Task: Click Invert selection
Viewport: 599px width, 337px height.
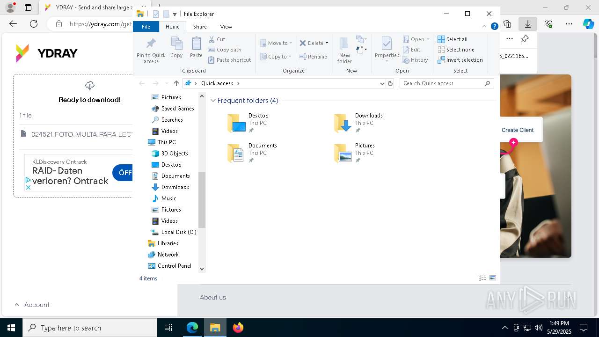Action: point(460,60)
